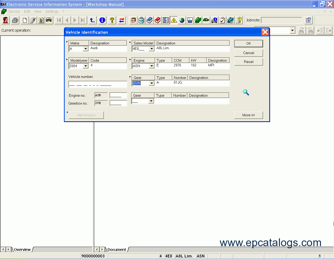Click the clipboard icon beside the Jobnote field
The width and height of the screenshot is (334, 259).
(308, 20)
